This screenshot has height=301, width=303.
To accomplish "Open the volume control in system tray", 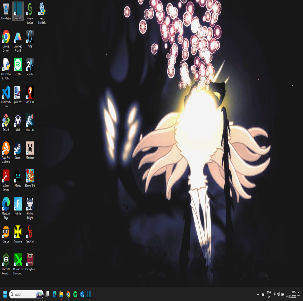I will click(x=279, y=294).
